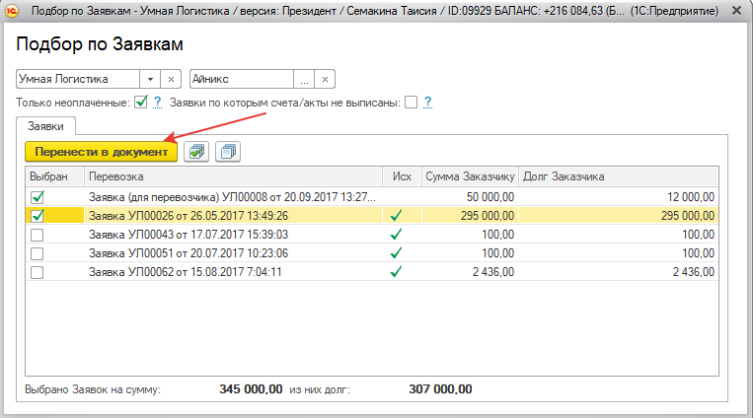Expand the Умная Логистика dropdown list
753x418 pixels.
[x=150, y=79]
